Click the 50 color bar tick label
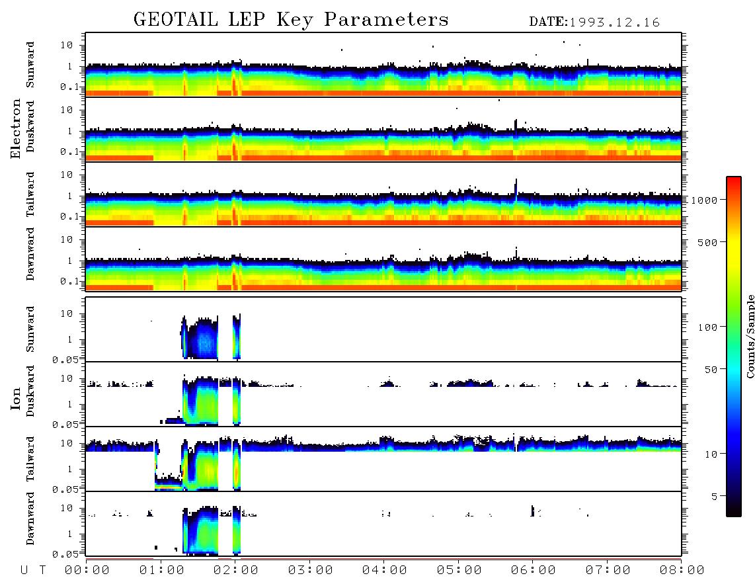Screen dimensions: 755x582 [x=711, y=370]
